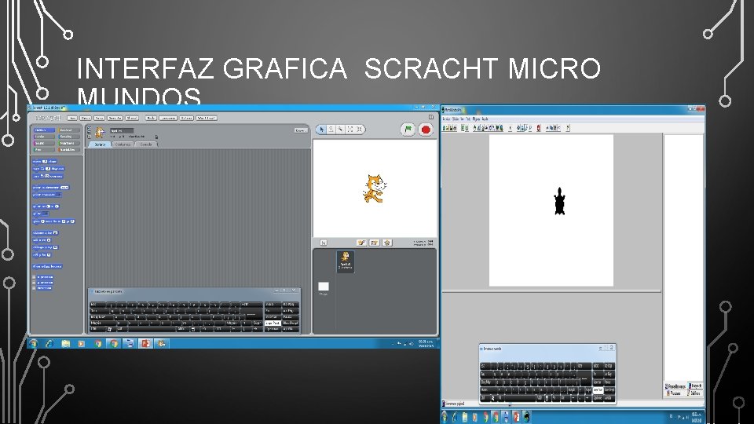754x424 pixels.
Task: Select the Motion block category
Action: (44, 130)
